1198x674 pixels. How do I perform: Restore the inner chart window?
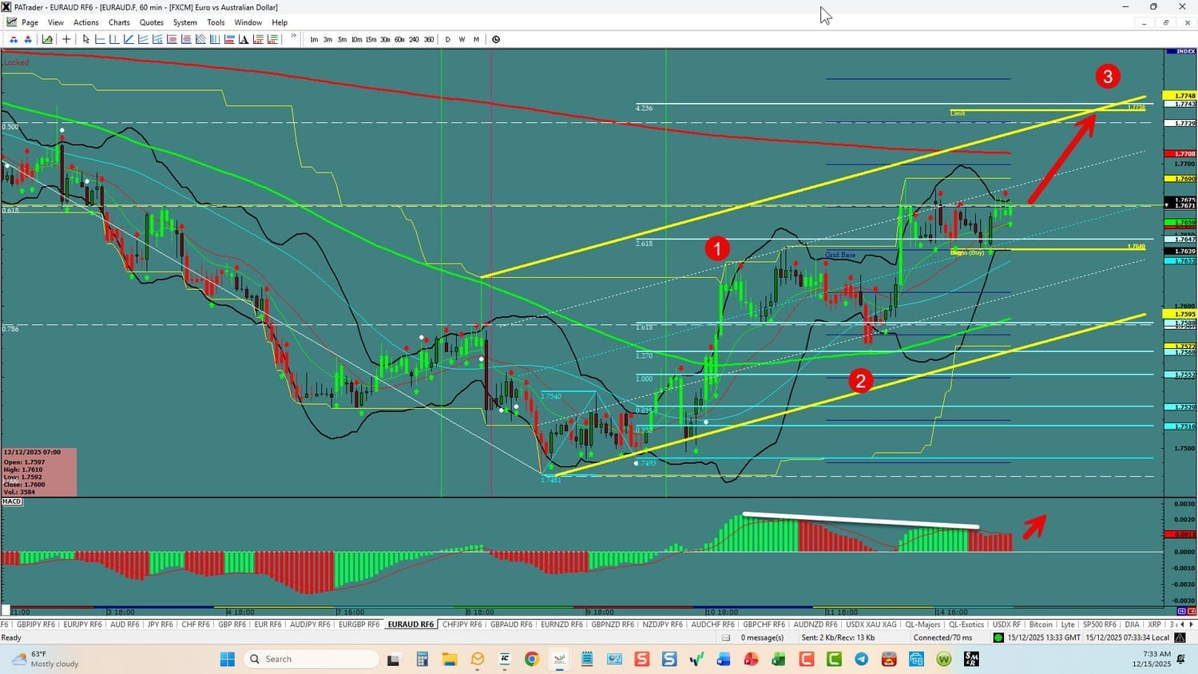click(x=1165, y=22)
